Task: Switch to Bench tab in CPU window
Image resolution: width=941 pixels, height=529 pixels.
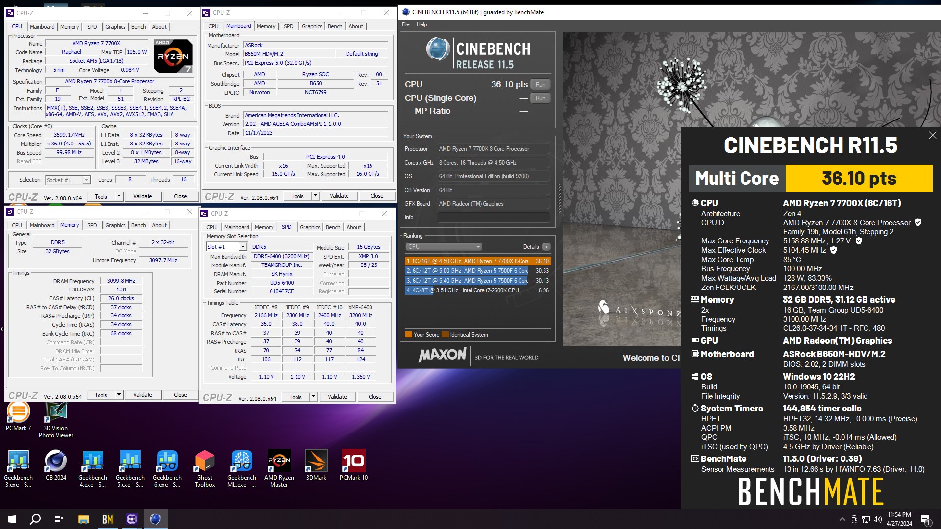Action: (138, 27)
